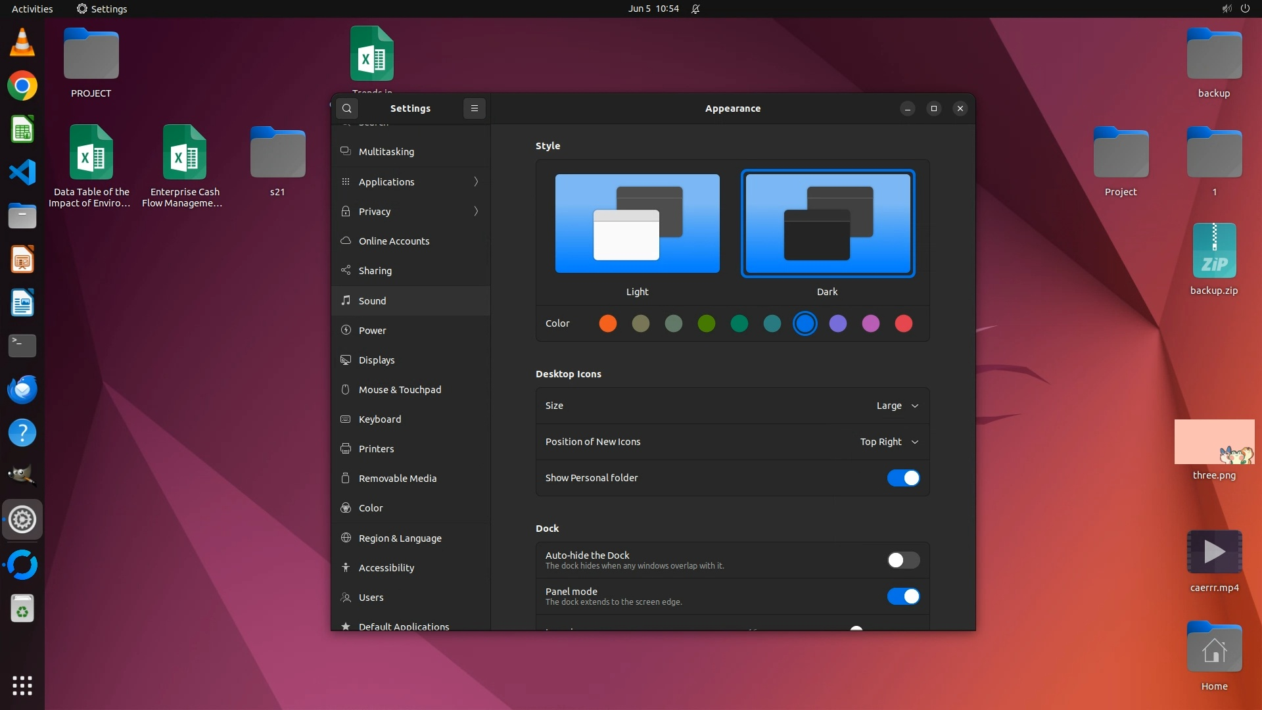Open the Settings hamburger menu
The image size is (1262, 710).
tap(475, 108)
